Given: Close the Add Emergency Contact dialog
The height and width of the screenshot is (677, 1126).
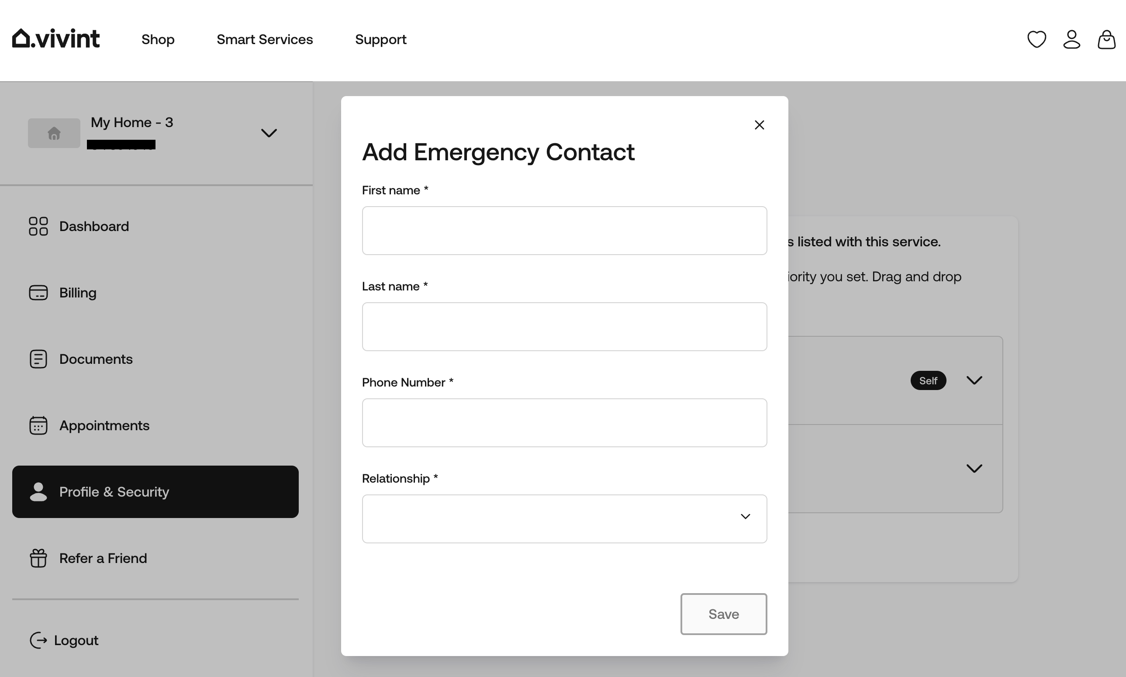Looking at the screenshot, I should (759, 124).
